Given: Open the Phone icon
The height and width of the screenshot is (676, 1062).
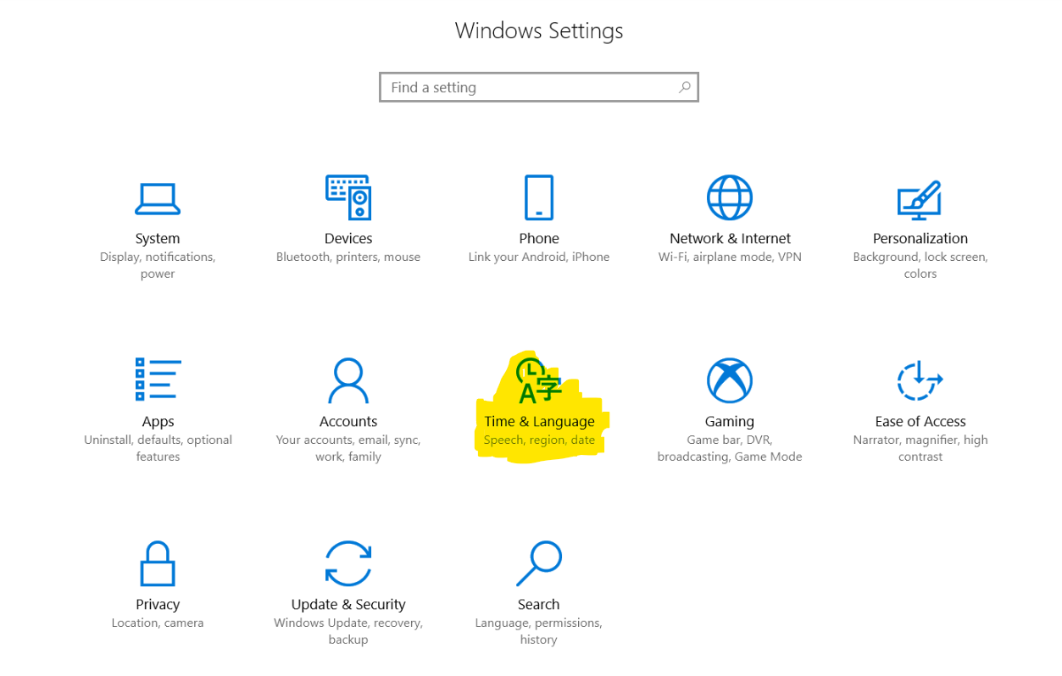Looking at the screenshot, I should pyautogui.click(x=539, y=197).
